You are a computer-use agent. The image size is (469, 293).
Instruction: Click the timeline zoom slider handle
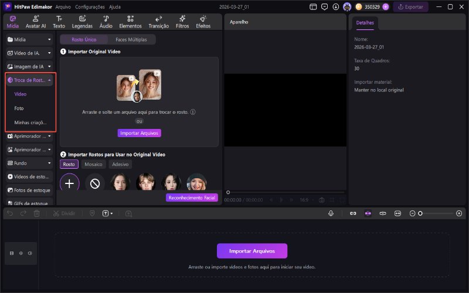coord(420,213)
